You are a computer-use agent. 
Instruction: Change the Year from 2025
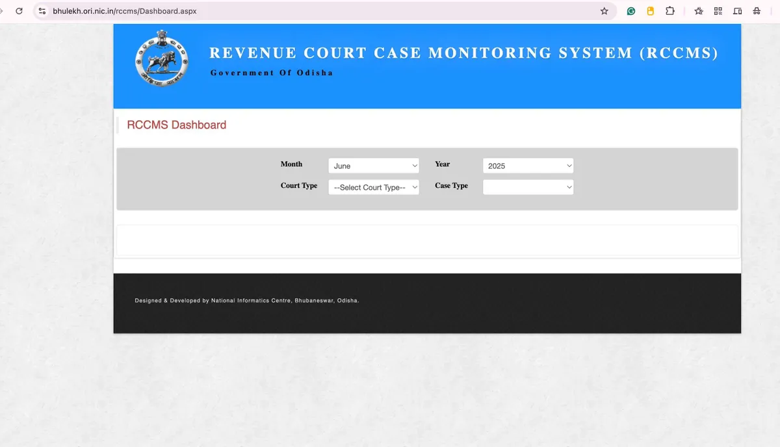[528, 166]
